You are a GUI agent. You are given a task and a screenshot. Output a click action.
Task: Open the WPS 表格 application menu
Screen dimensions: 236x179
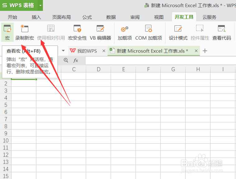point(19,5)
